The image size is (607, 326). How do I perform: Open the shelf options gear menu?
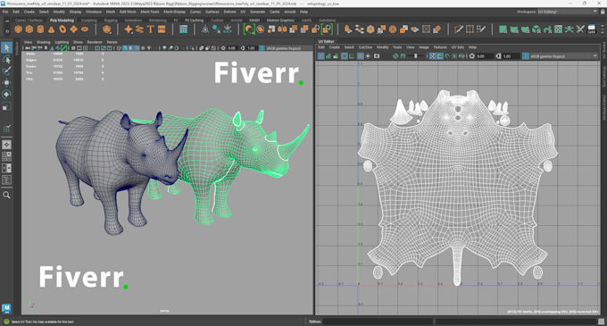(x=7, y=31)
